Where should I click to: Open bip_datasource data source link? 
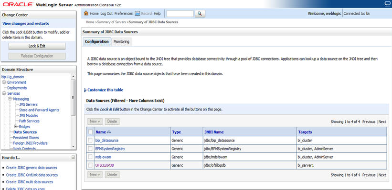(x=107, y=140)
